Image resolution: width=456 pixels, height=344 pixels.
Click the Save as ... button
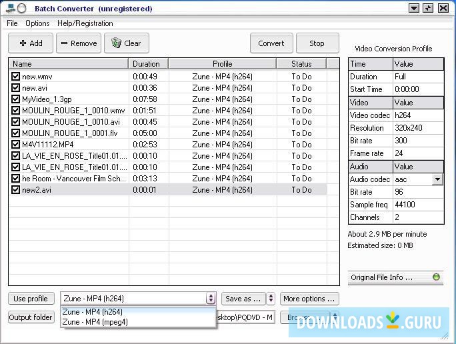243,299
